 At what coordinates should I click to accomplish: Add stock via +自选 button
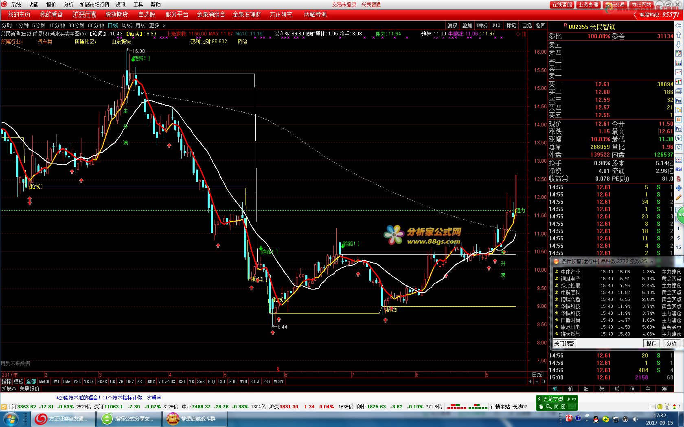tap(526, 25)
